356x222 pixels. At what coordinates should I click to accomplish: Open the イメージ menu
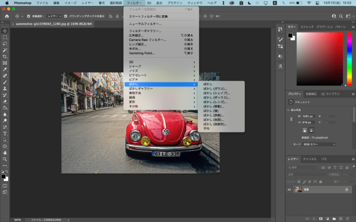(x=70, y=3)
